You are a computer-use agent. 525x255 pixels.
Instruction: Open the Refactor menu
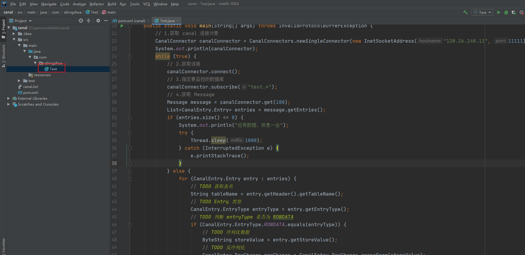(x=97, y=4)
